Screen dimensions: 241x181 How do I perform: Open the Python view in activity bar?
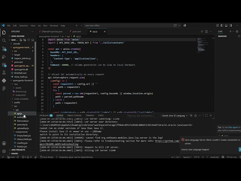4,80
